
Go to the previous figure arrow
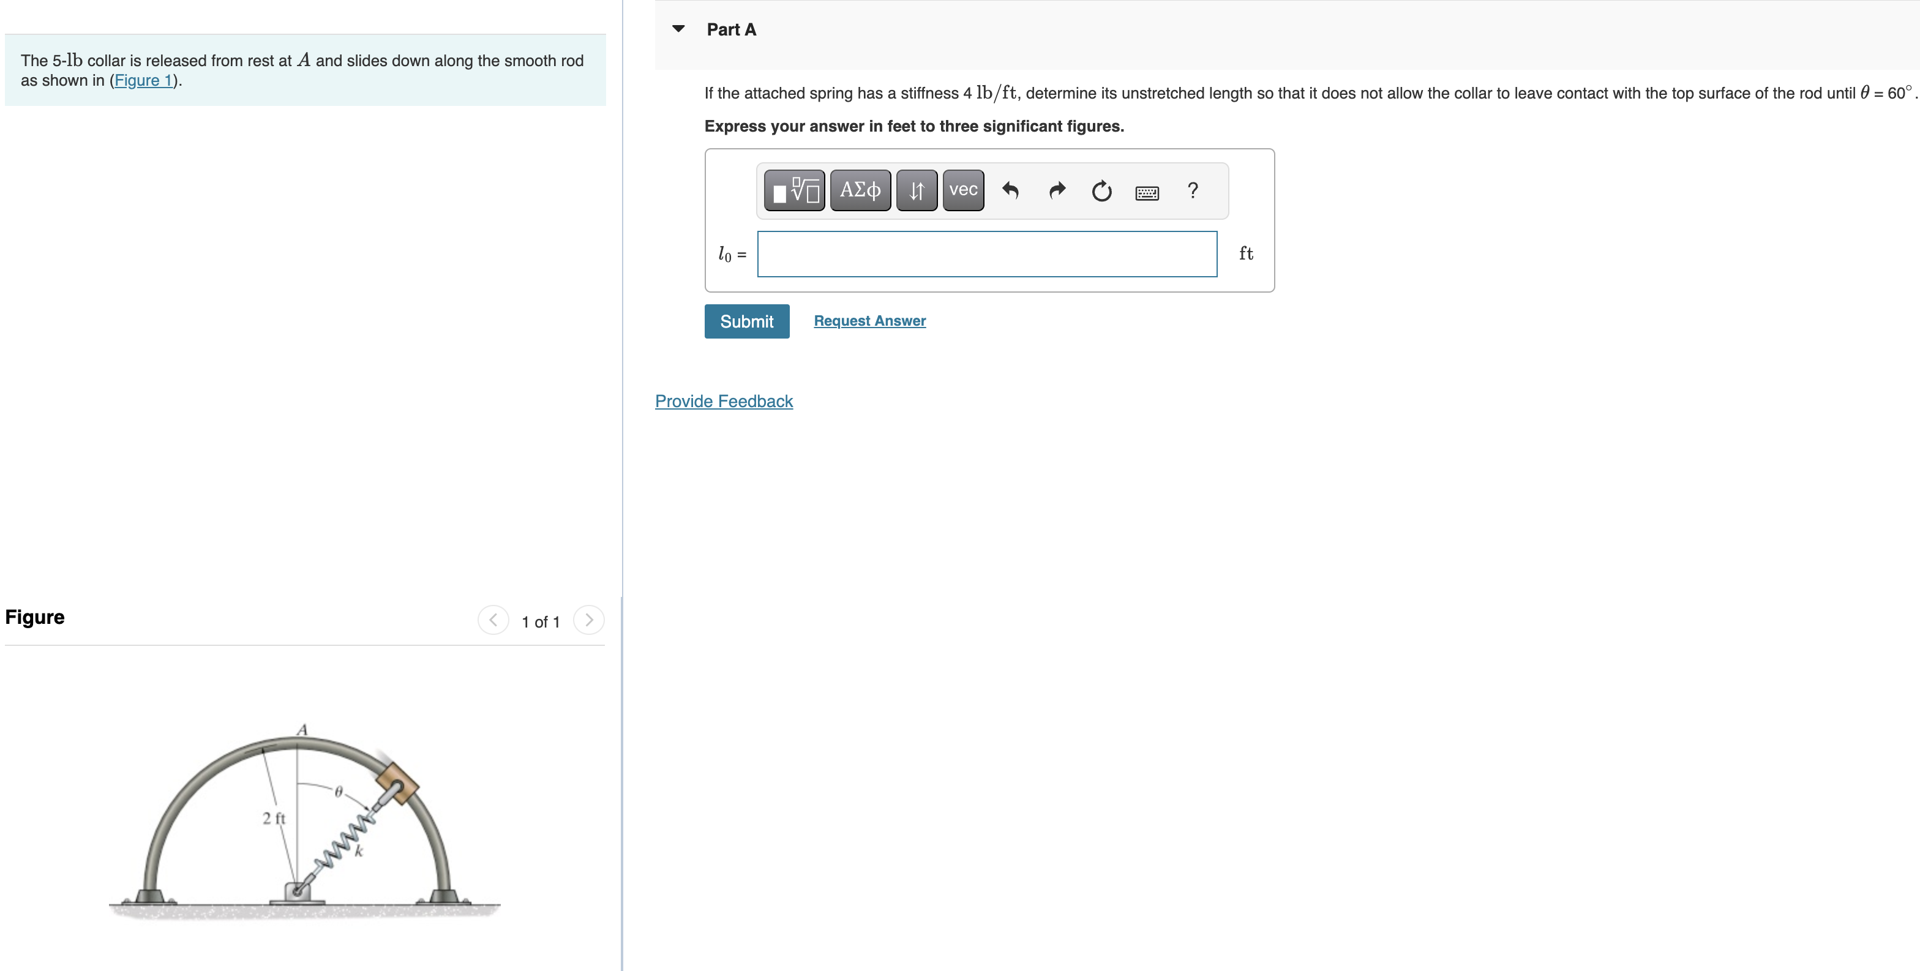pos(493,620)
